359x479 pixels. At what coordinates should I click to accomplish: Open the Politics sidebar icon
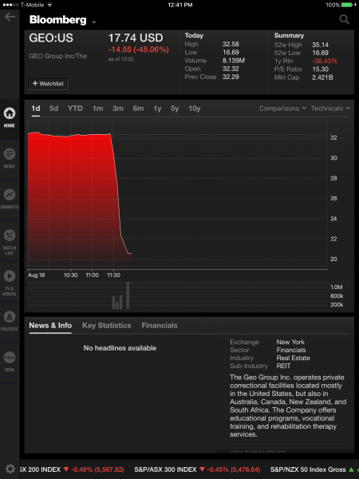click(10, 321)
